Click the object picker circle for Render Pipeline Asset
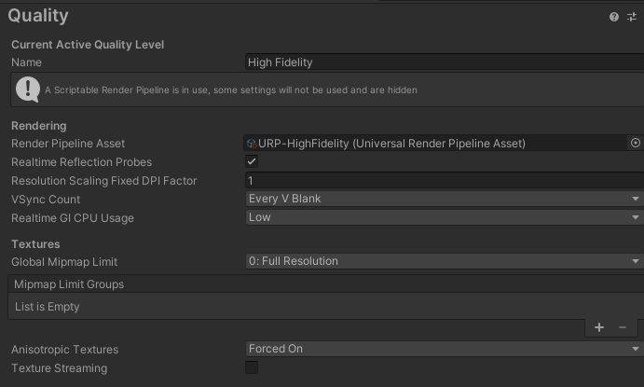This screenshot has height=387, width=644. click(635, 143)
